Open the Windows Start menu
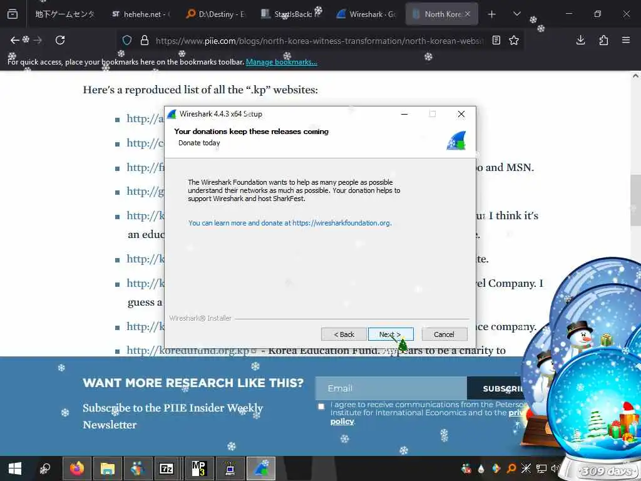Viewport: 641px width, 481px height. point(15,468)
